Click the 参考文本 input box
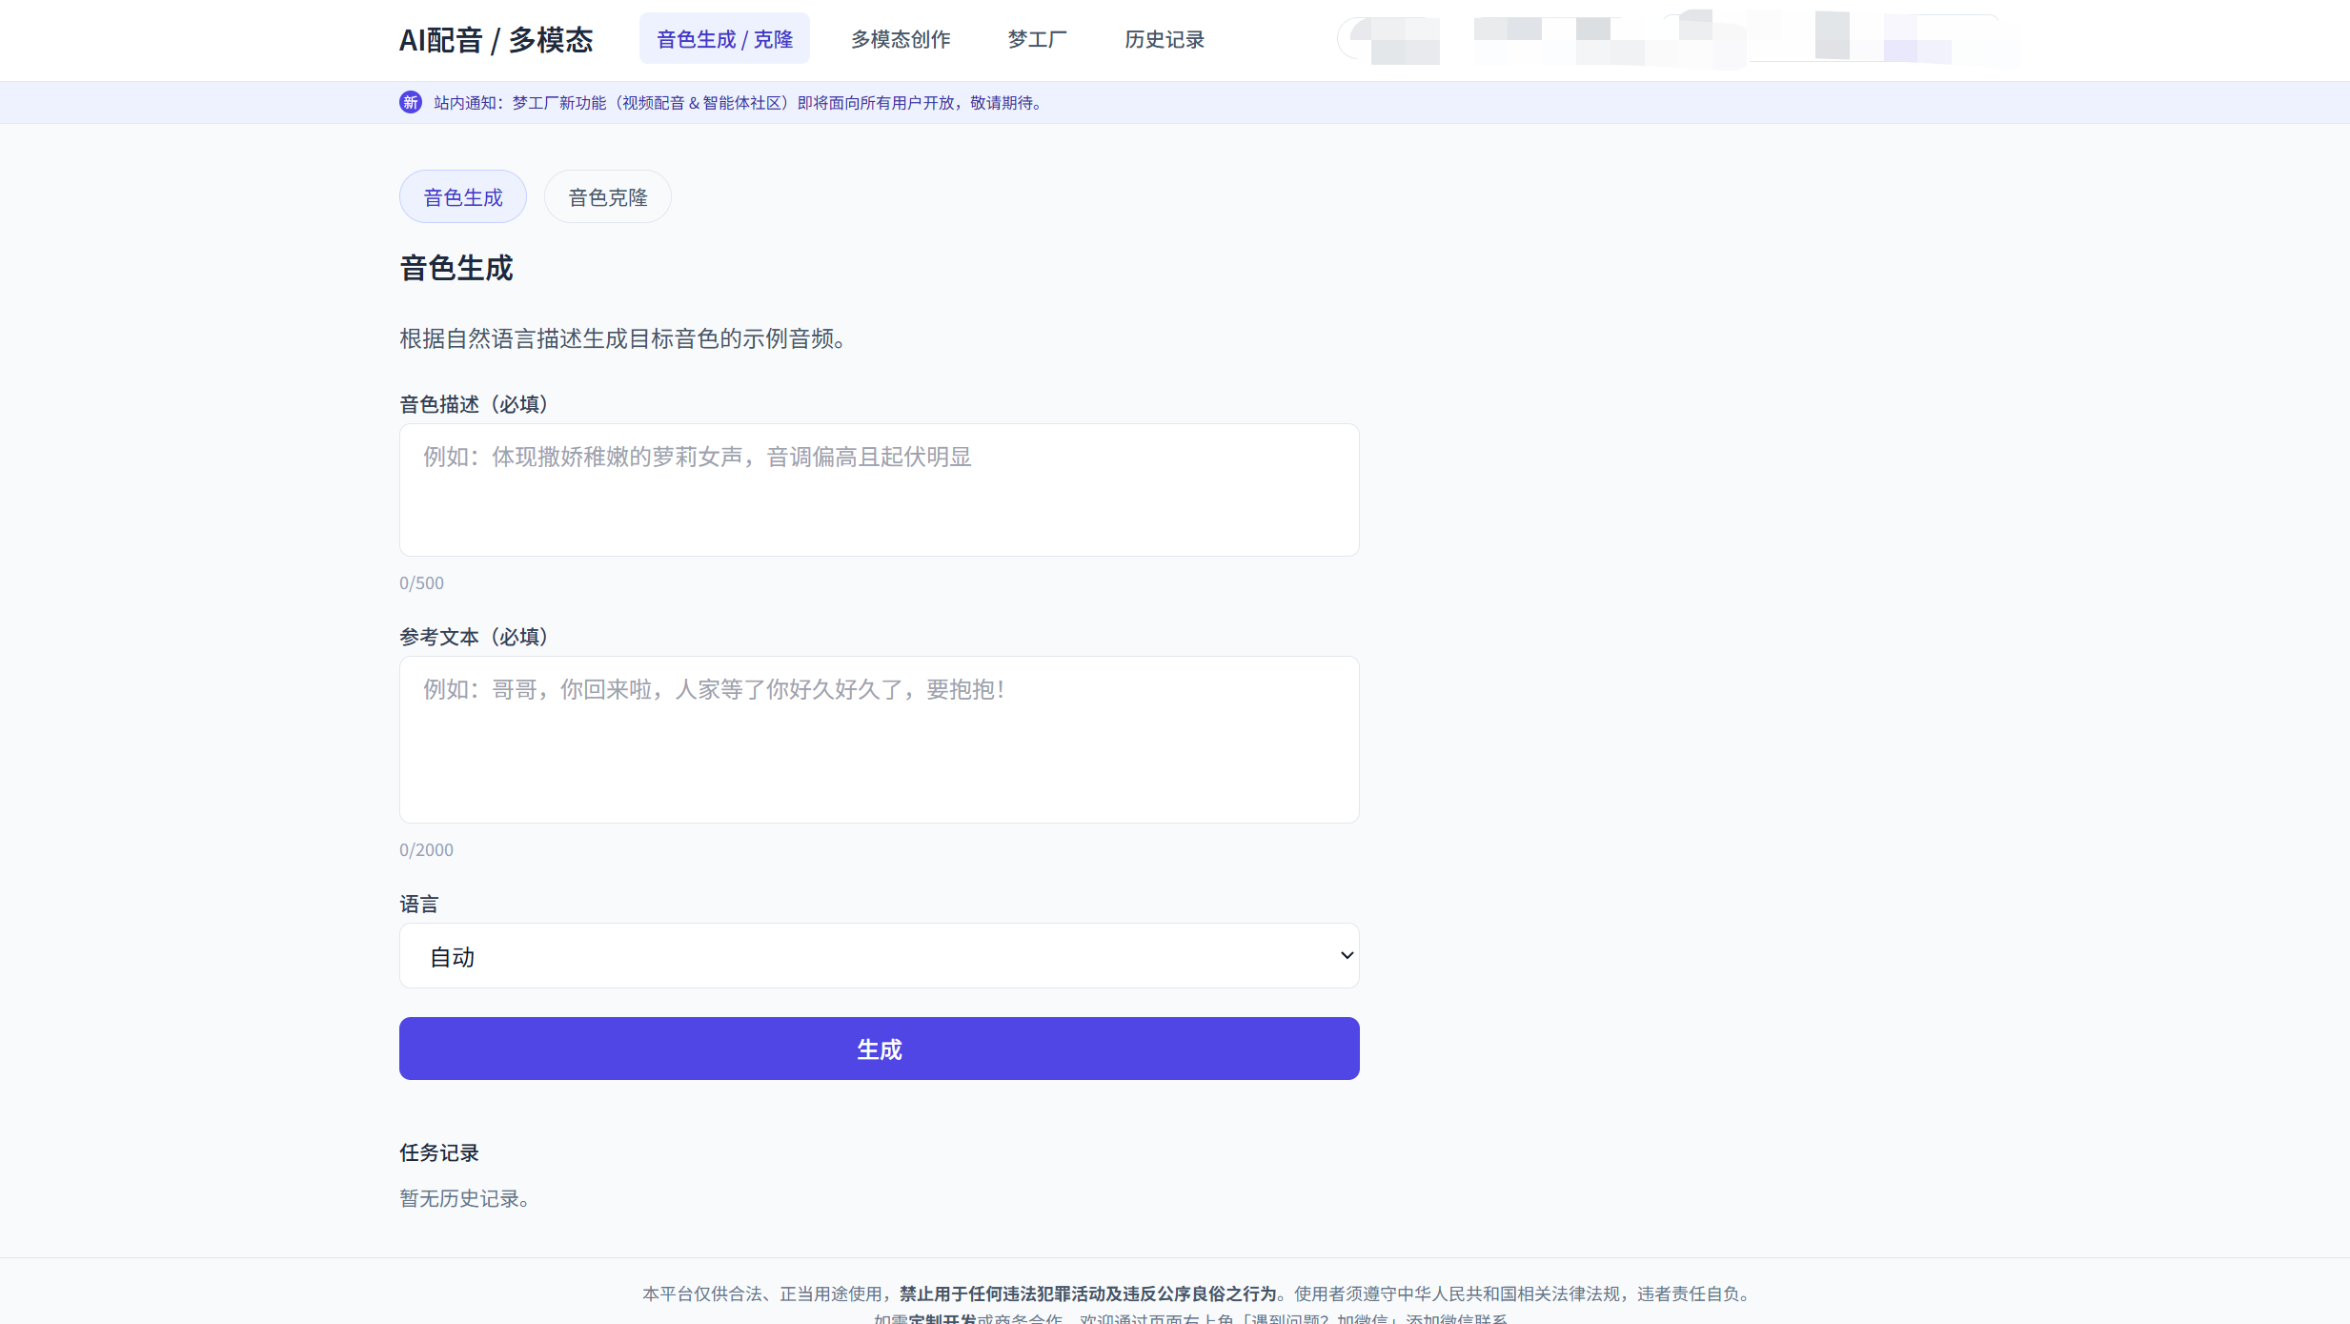The width and height of the screenshot is (2350, 1324). (x=878, y=740)
